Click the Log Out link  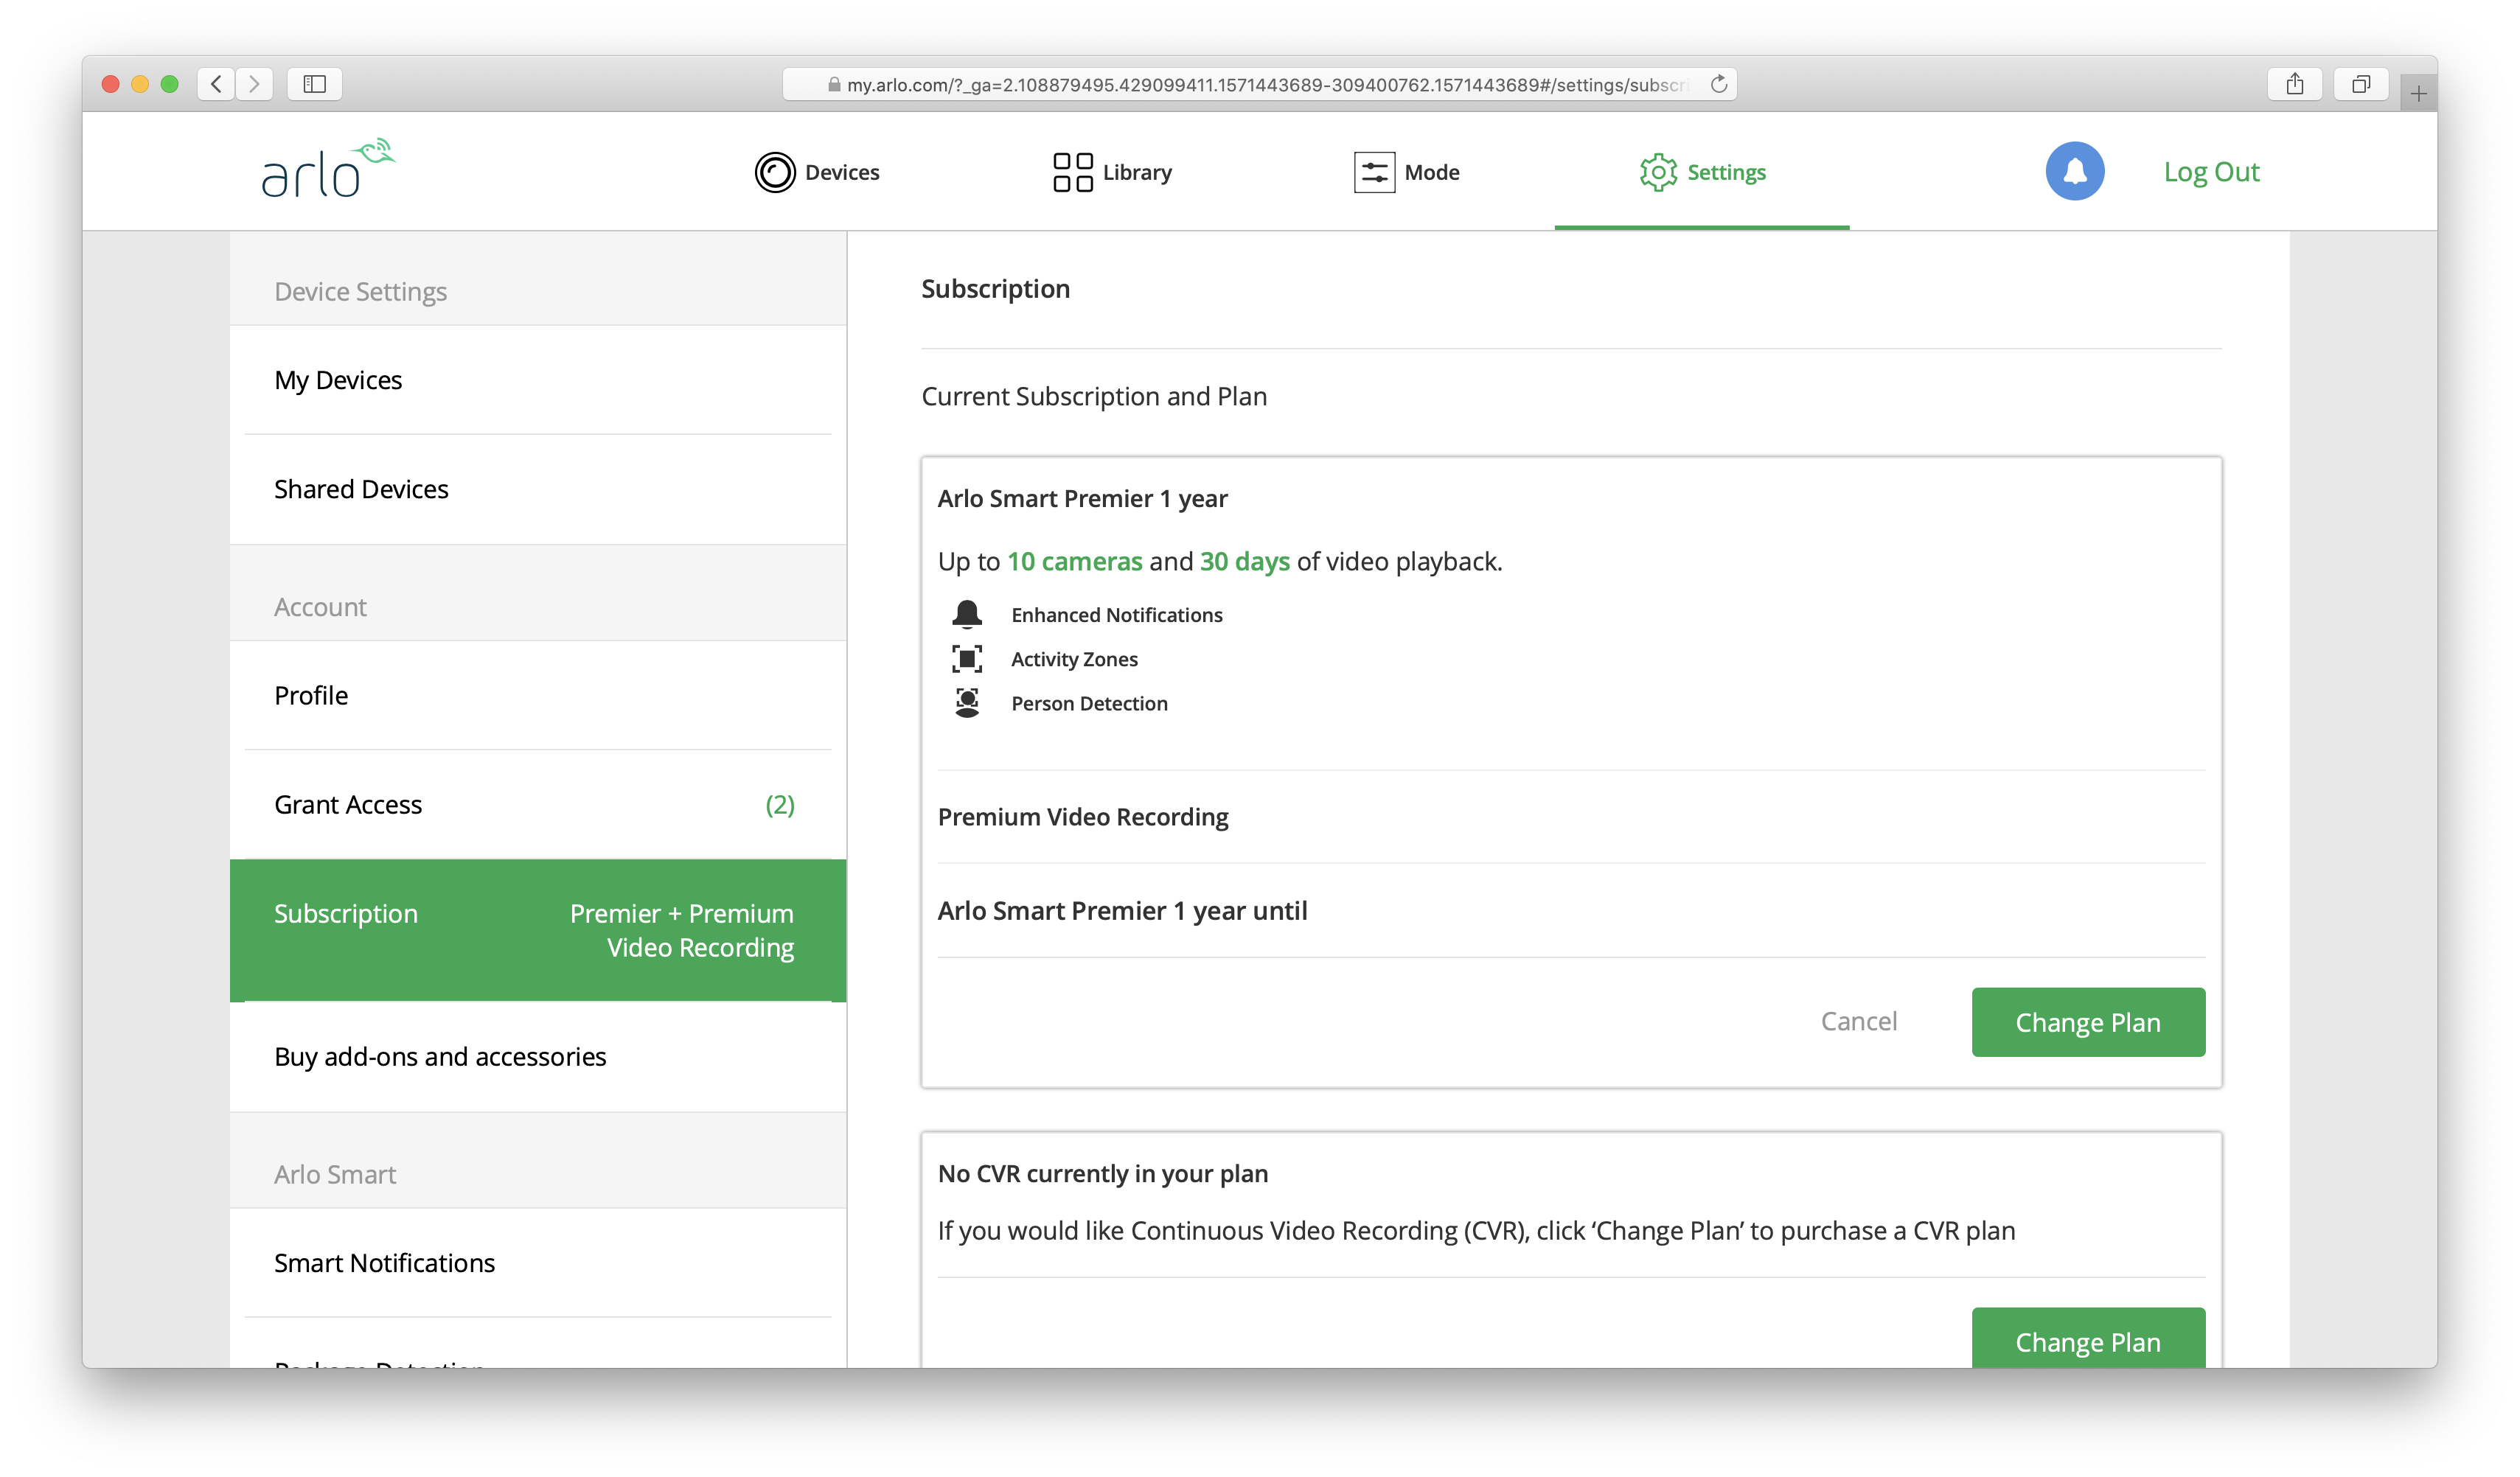(2210, 172)
